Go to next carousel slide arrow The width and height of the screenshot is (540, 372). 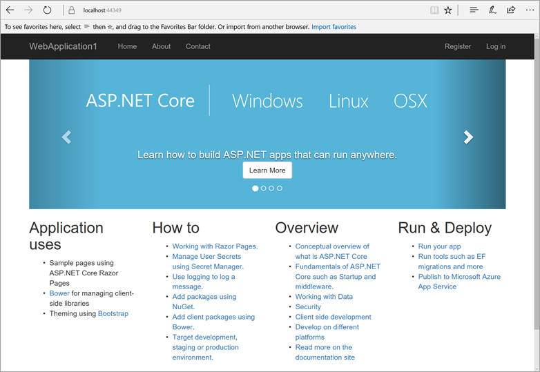click(x=468, y=137)
